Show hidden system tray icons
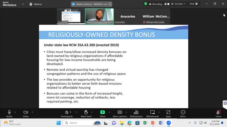227x127 pixels. (189, 123)
